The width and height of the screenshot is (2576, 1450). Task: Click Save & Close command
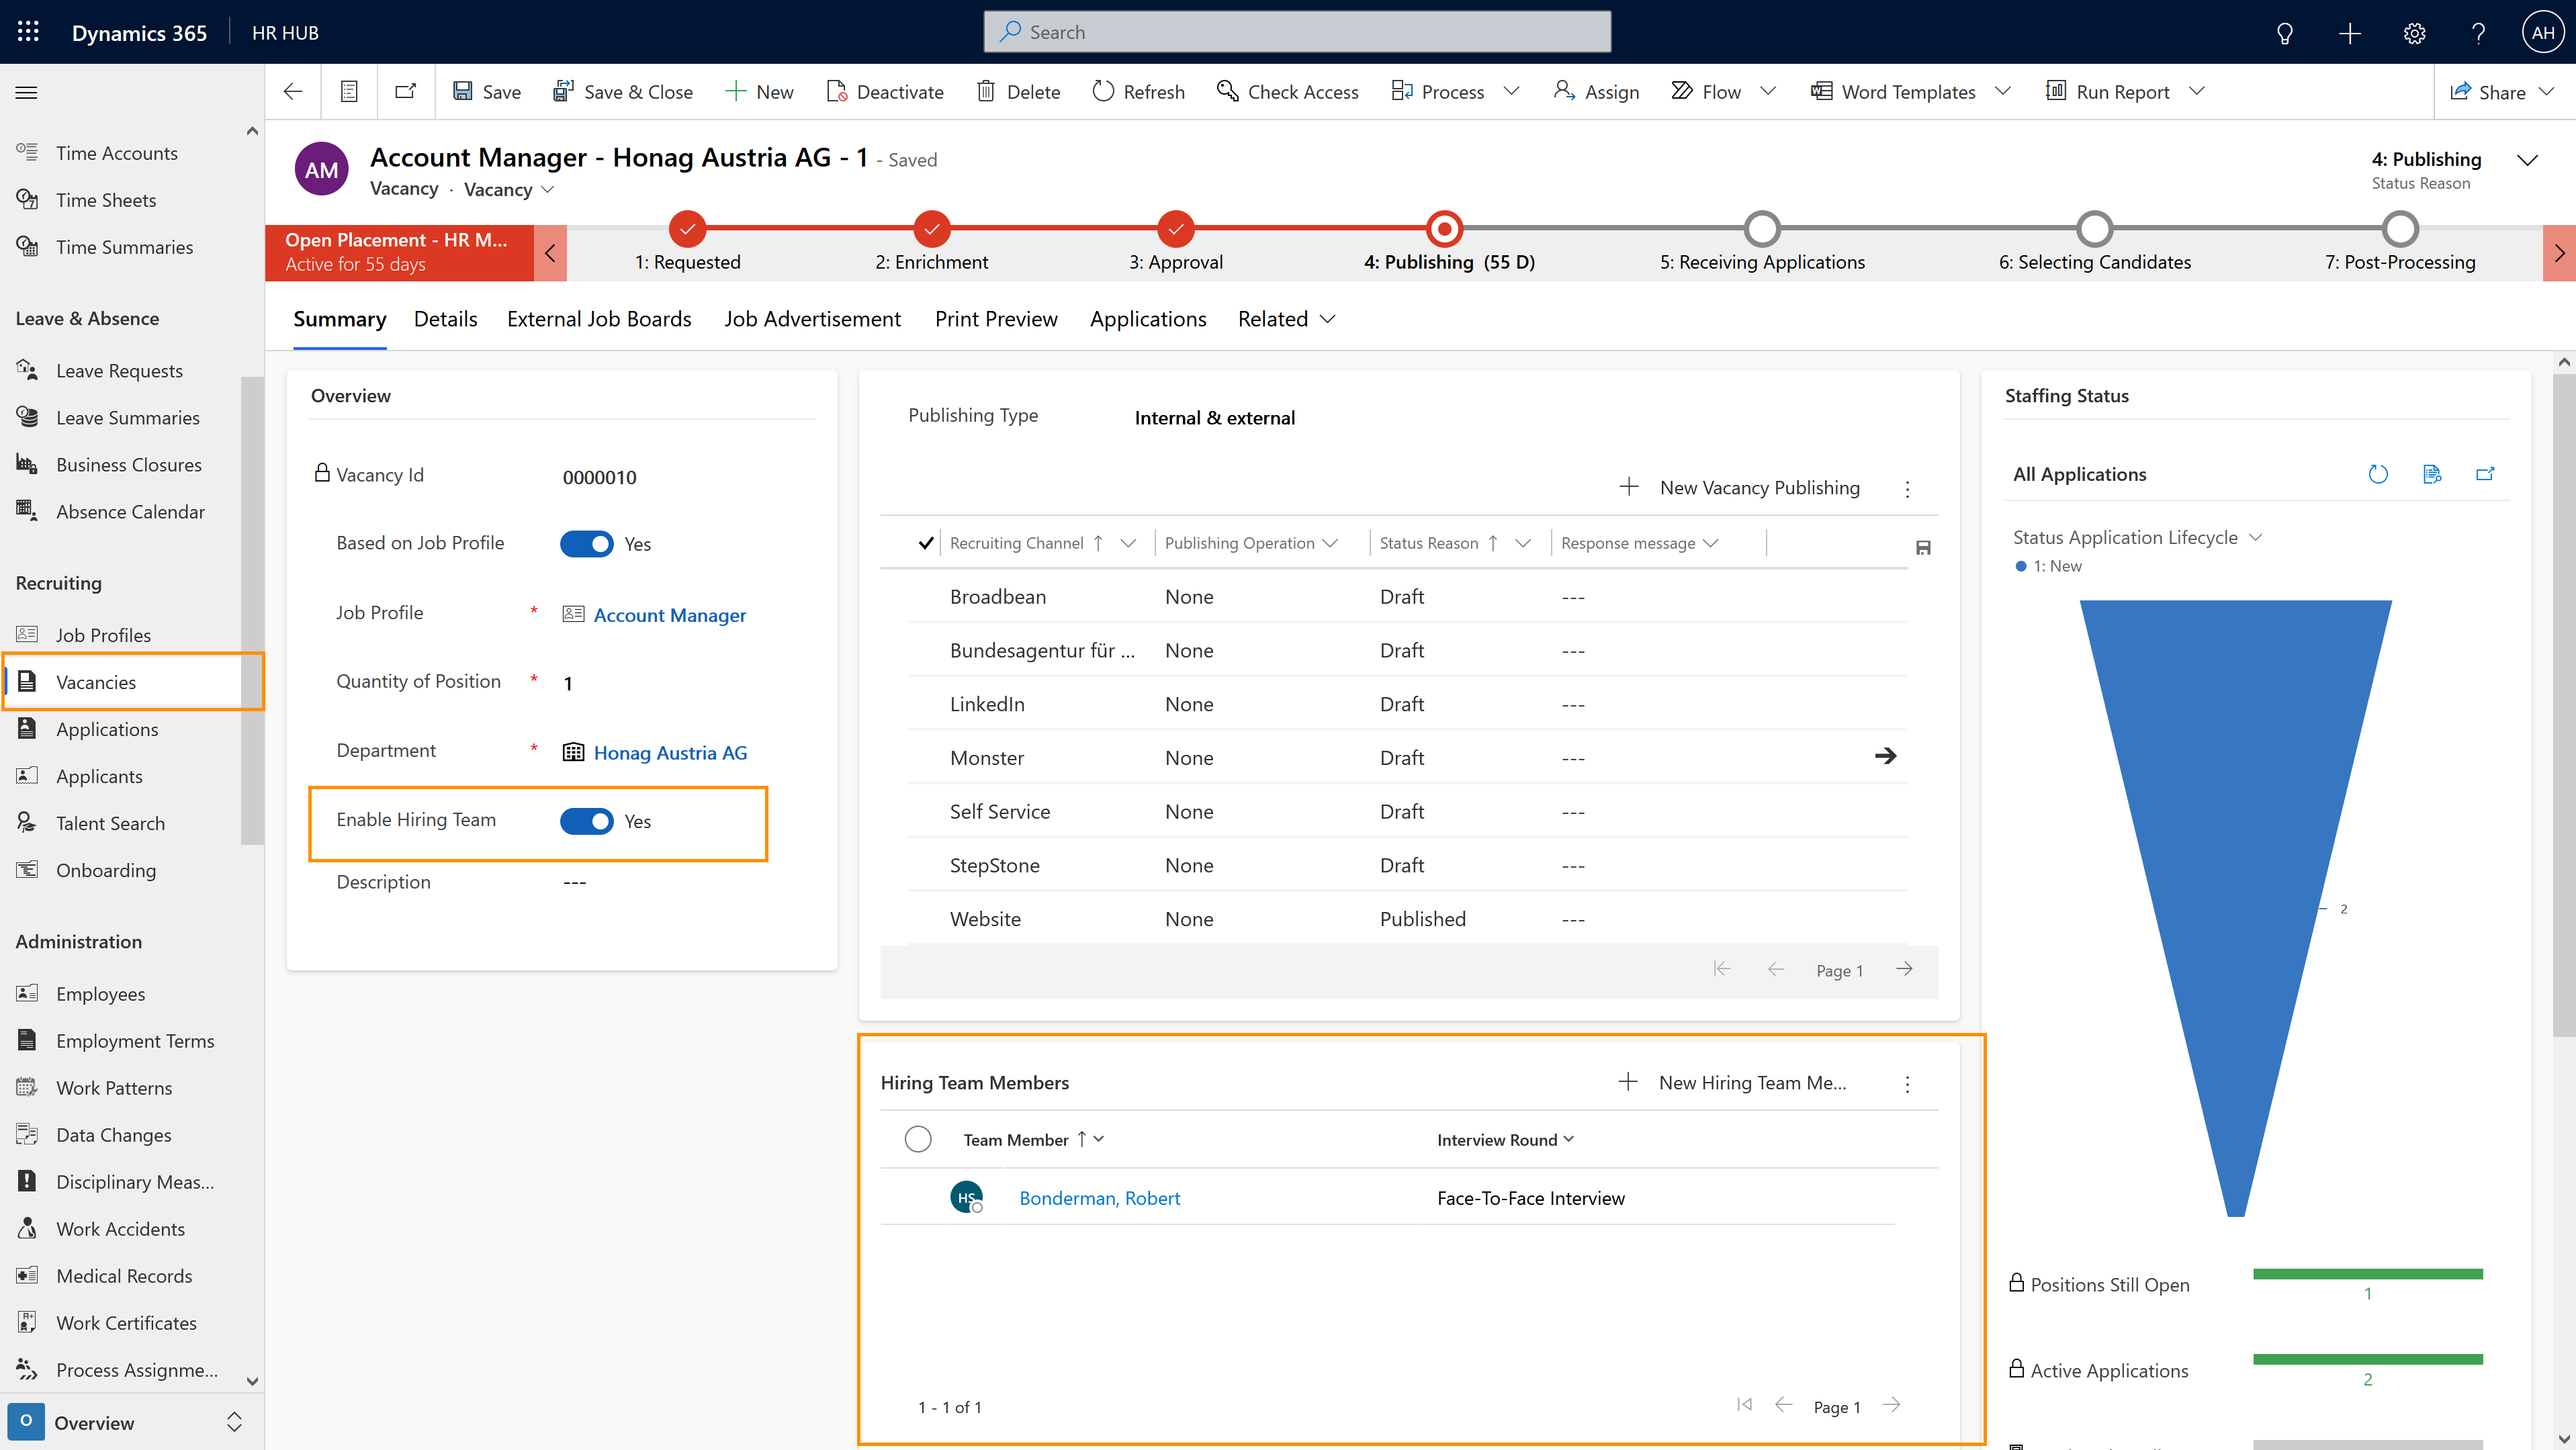(623, 92)
